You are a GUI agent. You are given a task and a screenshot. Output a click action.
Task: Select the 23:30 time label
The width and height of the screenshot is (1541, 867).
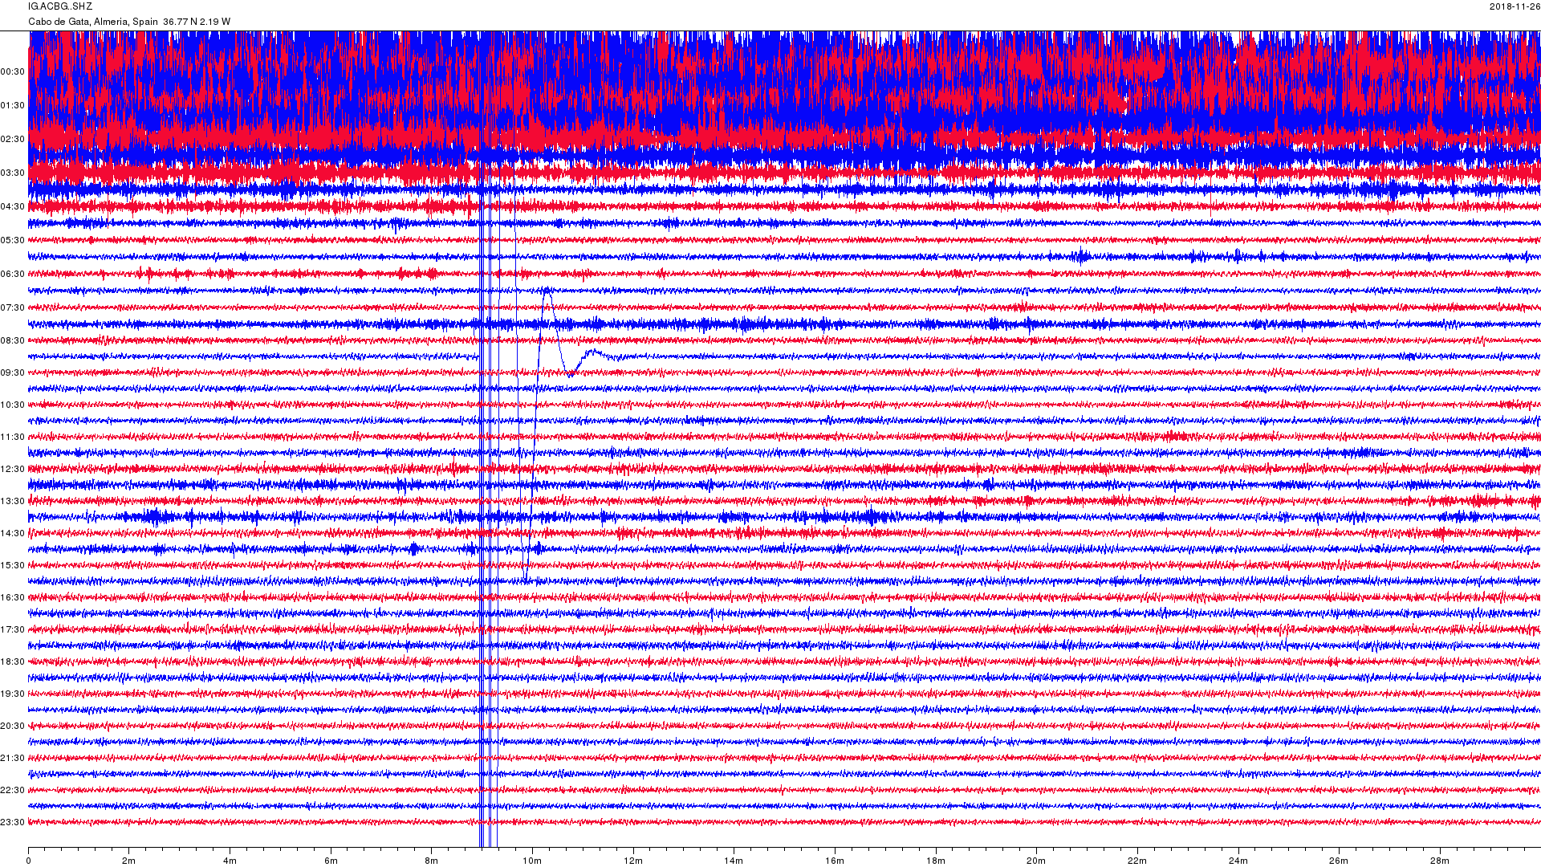tap(12, 823)
